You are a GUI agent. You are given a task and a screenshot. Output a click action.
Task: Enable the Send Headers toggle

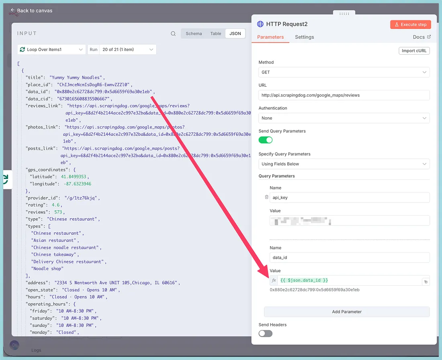pyautogui.click(x=265, y=334)
